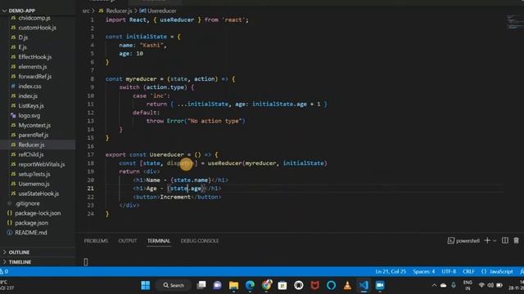Switch to Visual Studio Code taskbar icon
This screenshot has width=524, height=294.
364,285
